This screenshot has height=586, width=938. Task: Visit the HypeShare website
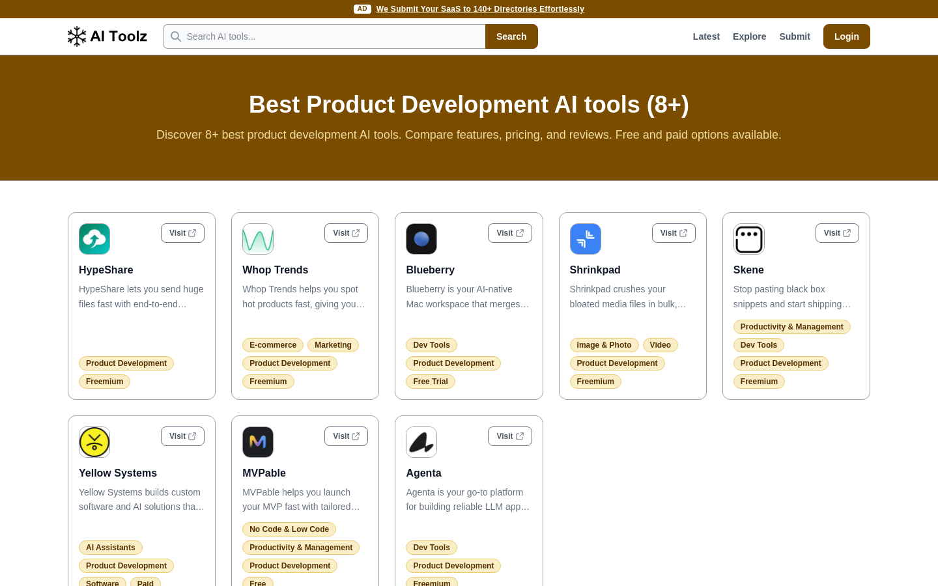(x=182, y=233)
